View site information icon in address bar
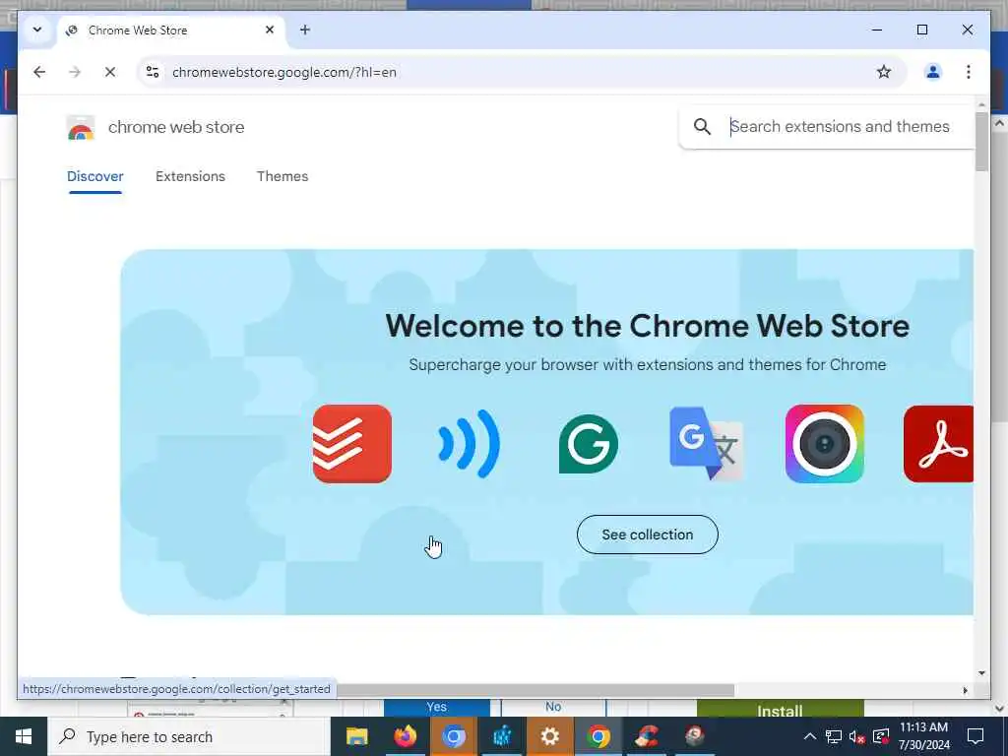 tap(153, 72)
